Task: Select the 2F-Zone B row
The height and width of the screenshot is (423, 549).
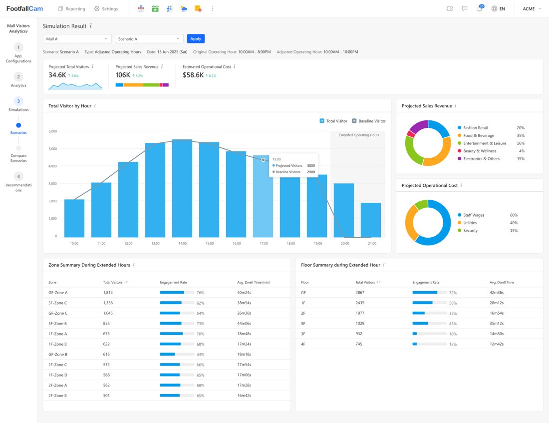Action: pyautogui.click(x=167, y=396)
